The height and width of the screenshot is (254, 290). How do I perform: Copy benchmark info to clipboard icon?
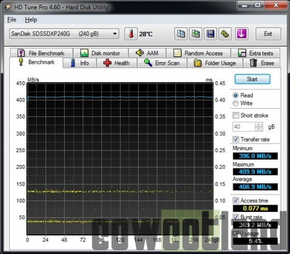tap(181, 34)
